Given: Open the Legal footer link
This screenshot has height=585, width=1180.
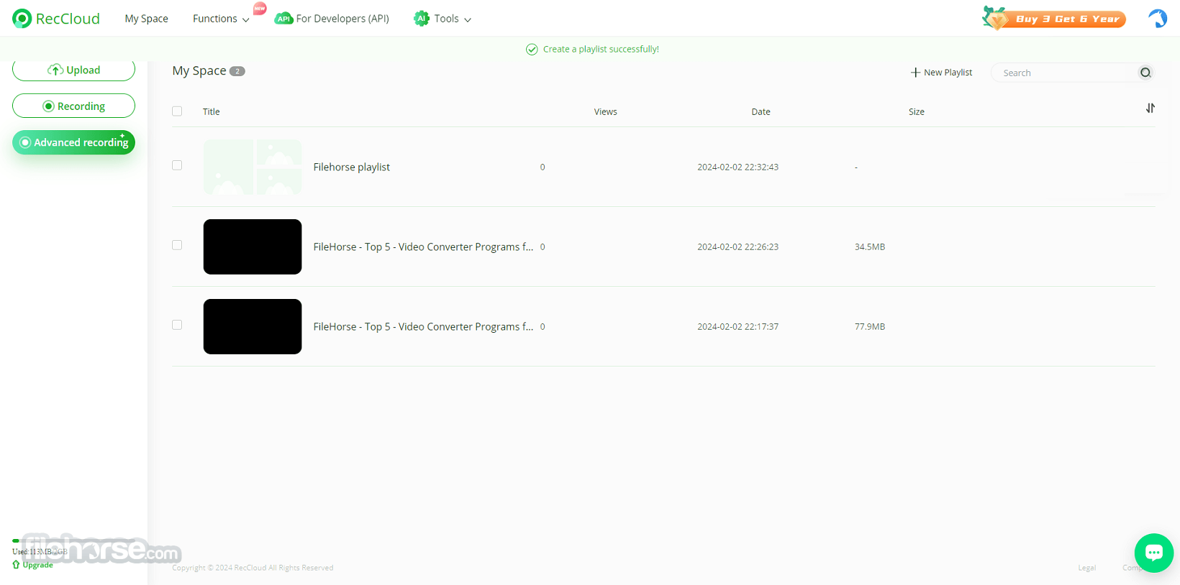Looking at the screenshot, I should (1086, 568).
